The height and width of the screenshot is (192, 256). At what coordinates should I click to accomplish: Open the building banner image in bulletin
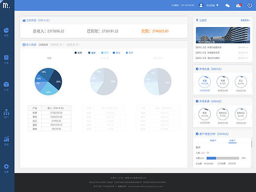(223, 35)
